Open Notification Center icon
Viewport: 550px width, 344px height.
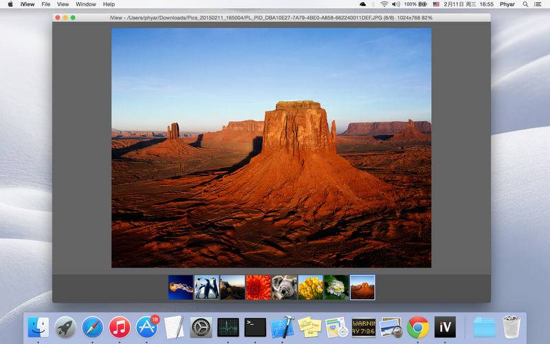(x=538, y=4)
